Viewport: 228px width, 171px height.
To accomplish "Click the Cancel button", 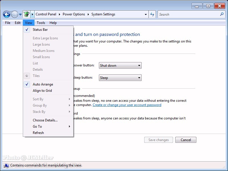I will [x=186, y=140].
